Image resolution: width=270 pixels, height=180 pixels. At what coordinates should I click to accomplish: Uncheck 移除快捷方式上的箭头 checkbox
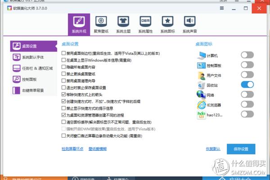point(64,95)
